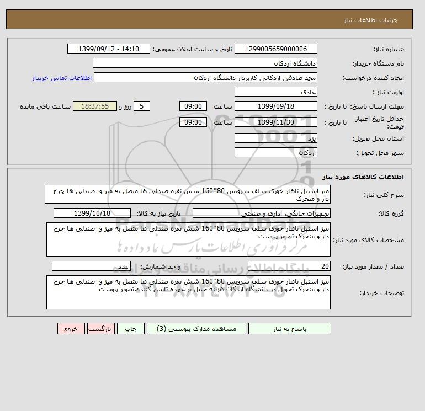Click the request creator field مجد صادقی اردکانی

(x=205, y=77)
